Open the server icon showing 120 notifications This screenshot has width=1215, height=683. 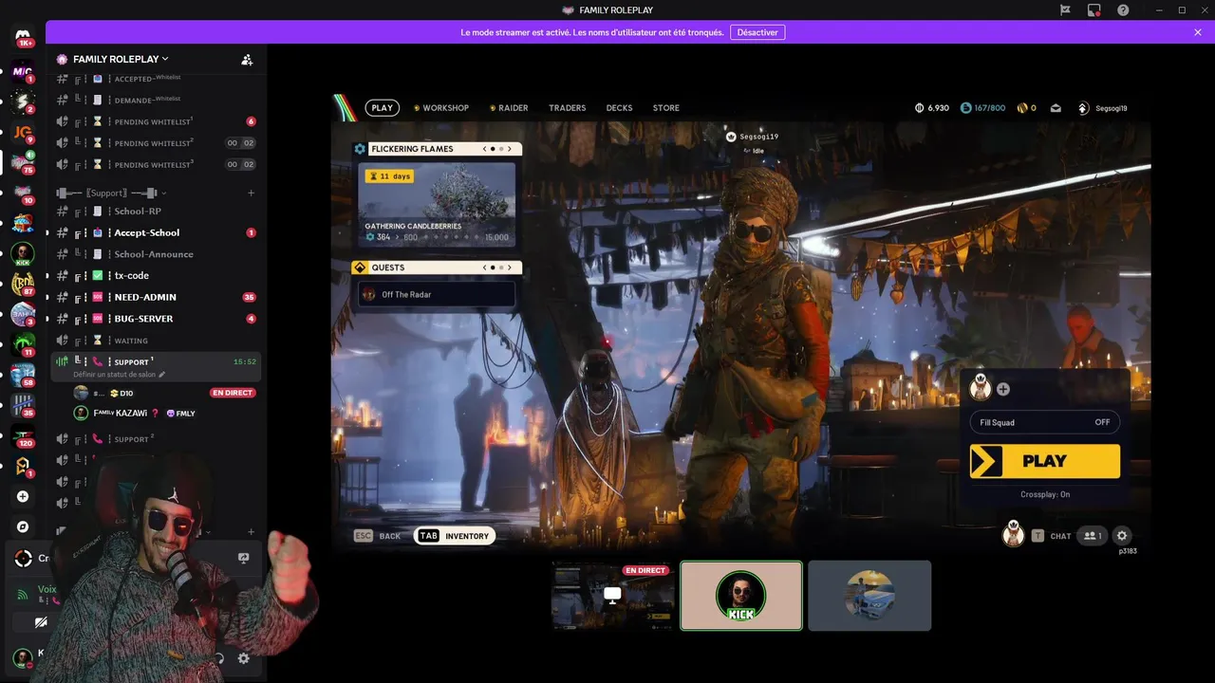click(23, 435)
